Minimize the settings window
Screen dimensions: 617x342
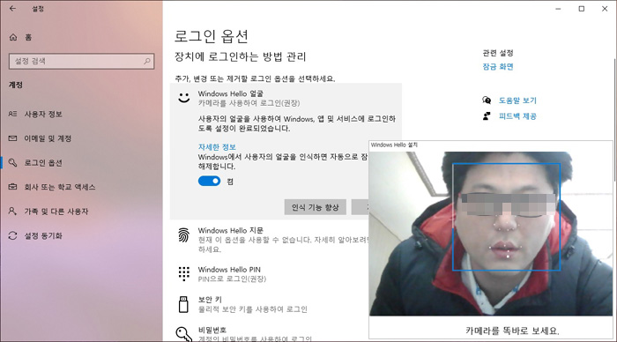(558, 9)
